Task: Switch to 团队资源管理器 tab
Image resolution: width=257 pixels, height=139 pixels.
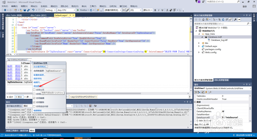Action: pos(222,80)
